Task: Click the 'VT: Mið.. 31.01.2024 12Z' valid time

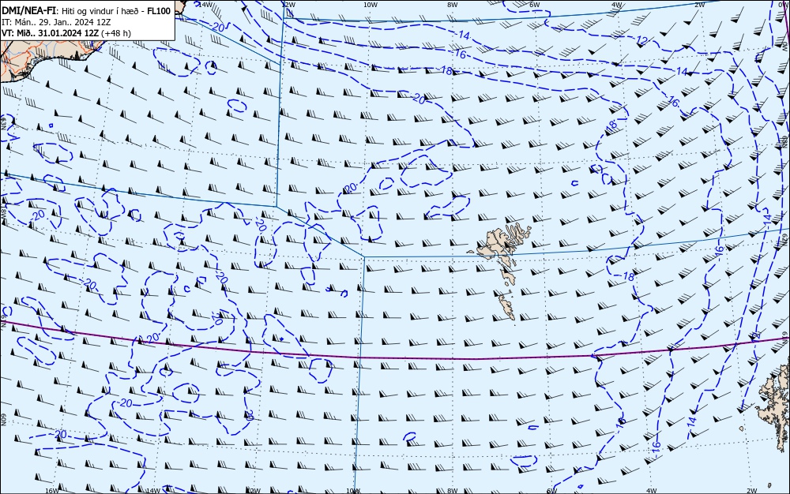Action: click(x=50, y=33)
